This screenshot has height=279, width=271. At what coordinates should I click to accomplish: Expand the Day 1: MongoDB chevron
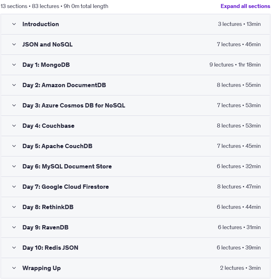coord(14,65)
